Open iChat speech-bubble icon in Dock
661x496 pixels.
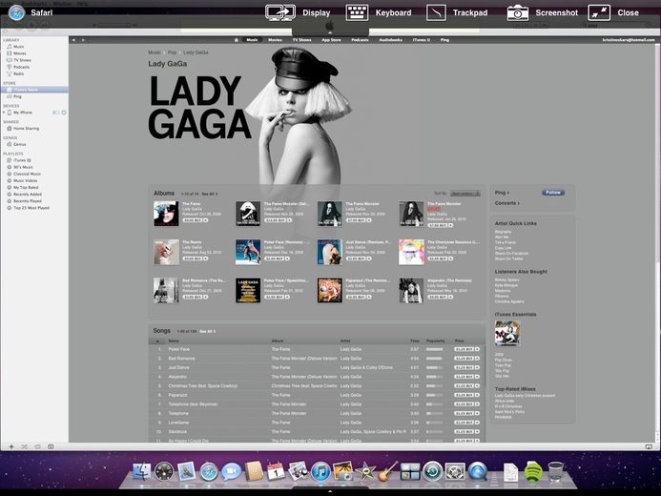(232, 471)
